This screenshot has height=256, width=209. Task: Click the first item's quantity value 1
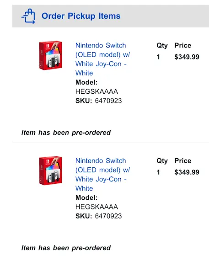coord(158,57)
